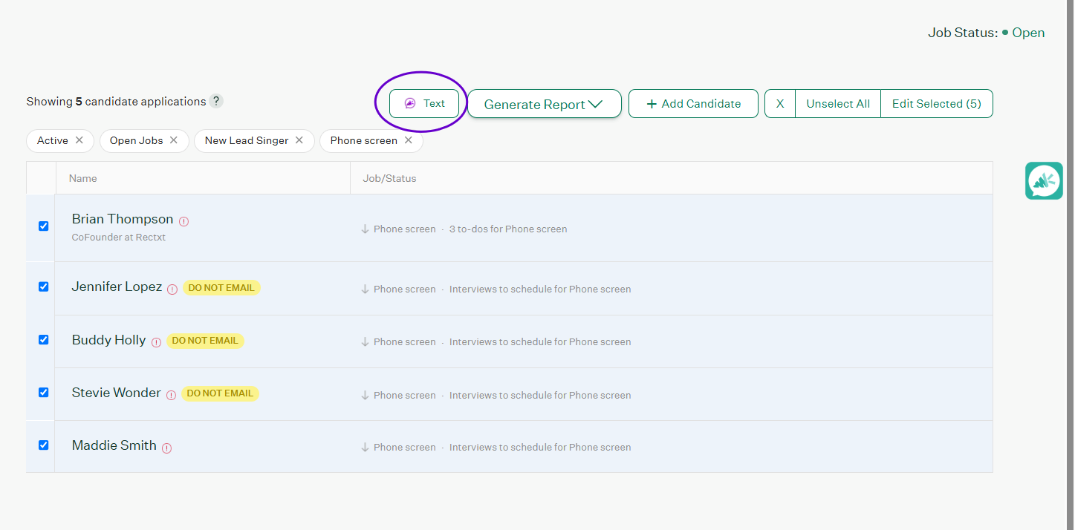This screenshot has width=1075, height=530.
Task: Remove the Active filter chip
Action: [79, 140]
